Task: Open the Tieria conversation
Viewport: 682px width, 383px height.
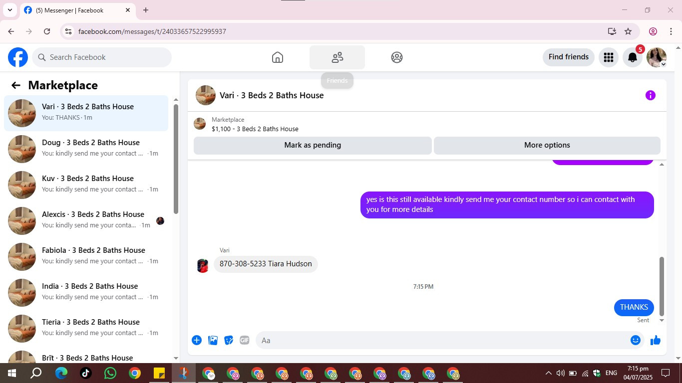Action: pos(86,329)
